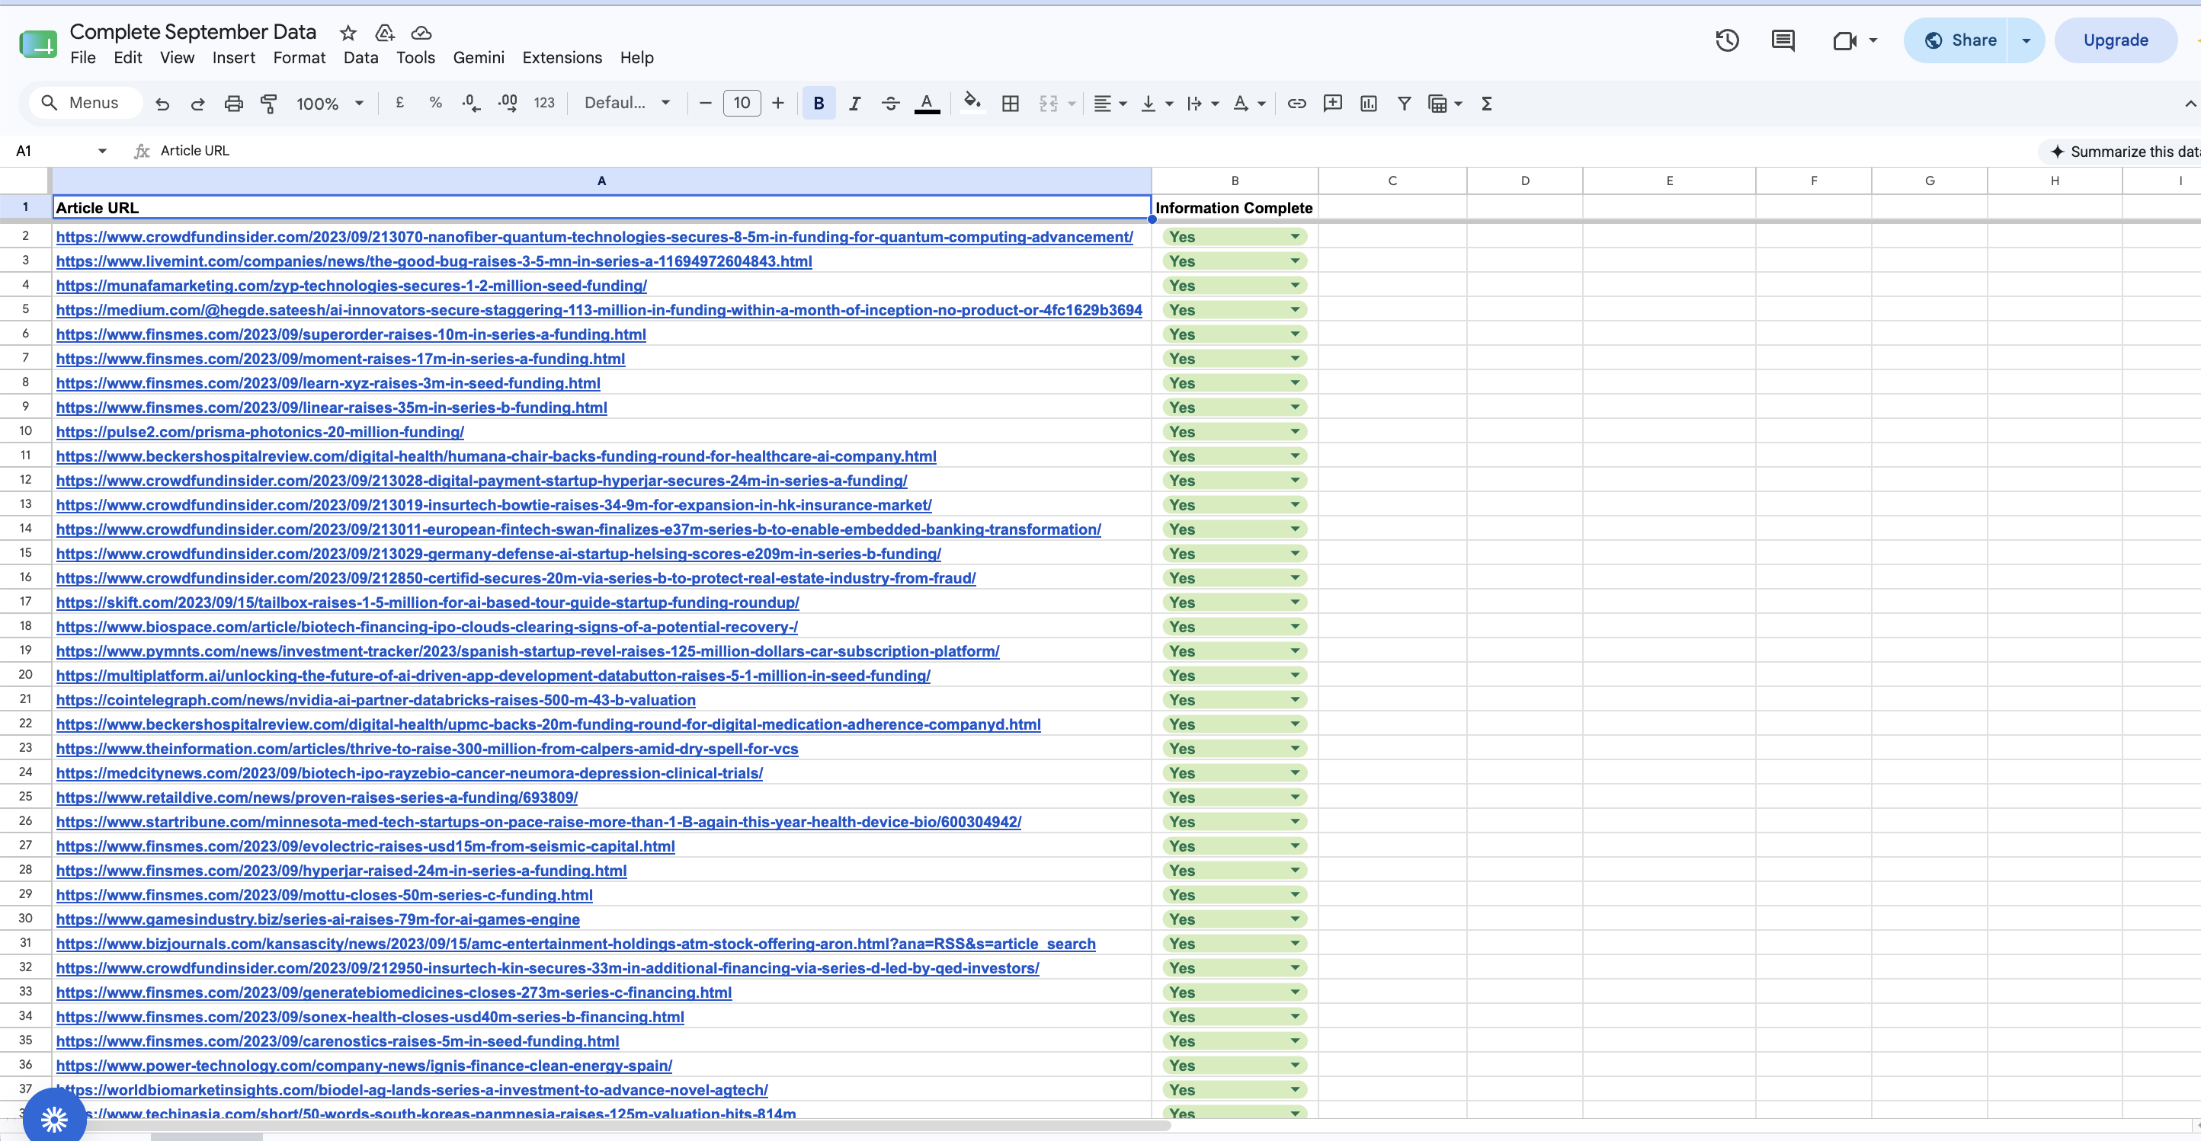This screenshot has width=2201, height=1141.
Task: Click the merge cells icon
Action: pyautogui.click(x=1049, y=104)
